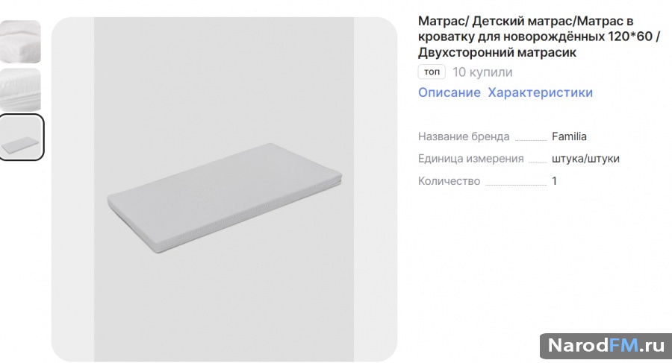Image resolution: width=672 pixels, height=363 pixels.
Task: Click the 'топ' badge
Action: [x=432, y=72]
